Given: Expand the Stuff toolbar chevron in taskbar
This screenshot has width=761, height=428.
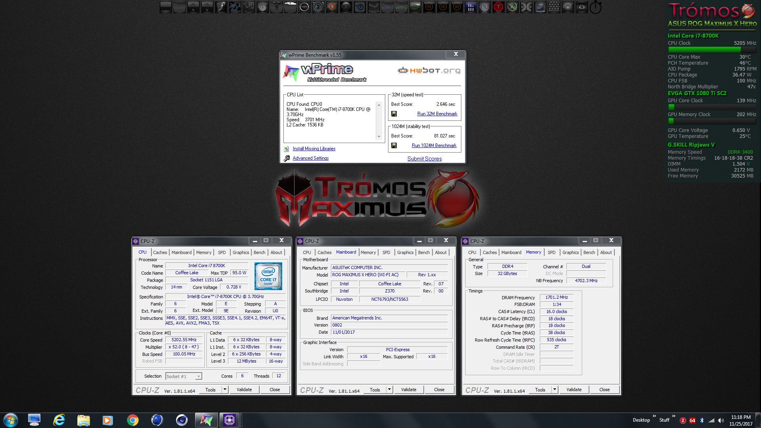Looking at the screenshot, I should [673, 417].
